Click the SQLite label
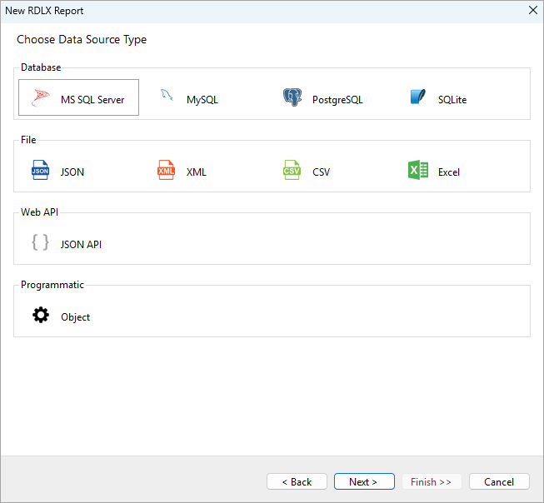This screenshot has height=503, width=544. 452,100
